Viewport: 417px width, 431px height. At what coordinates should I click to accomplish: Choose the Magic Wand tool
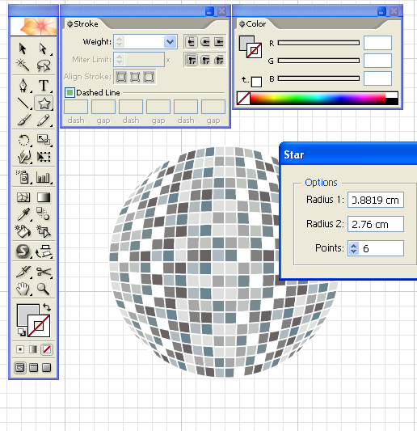click(23, 65)
